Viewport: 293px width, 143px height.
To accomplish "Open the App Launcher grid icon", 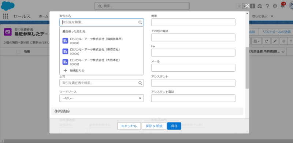I will 5,16.
